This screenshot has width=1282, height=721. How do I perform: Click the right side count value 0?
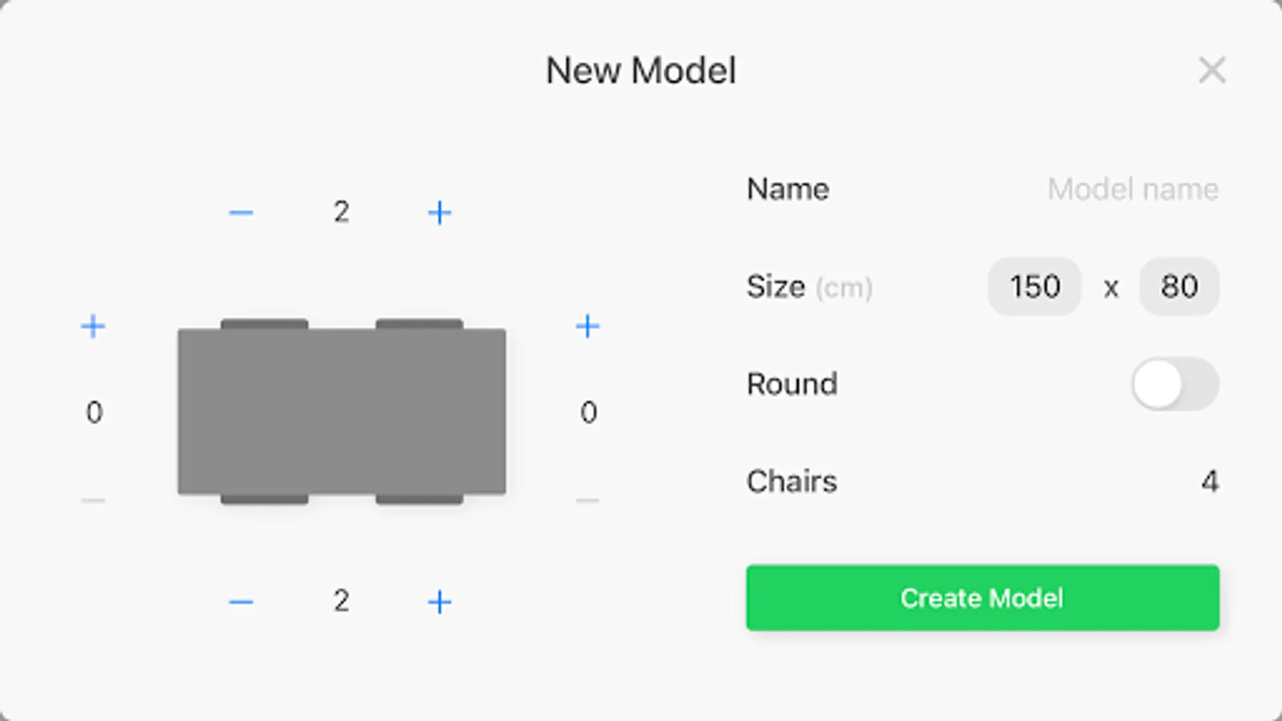(588, 413)
